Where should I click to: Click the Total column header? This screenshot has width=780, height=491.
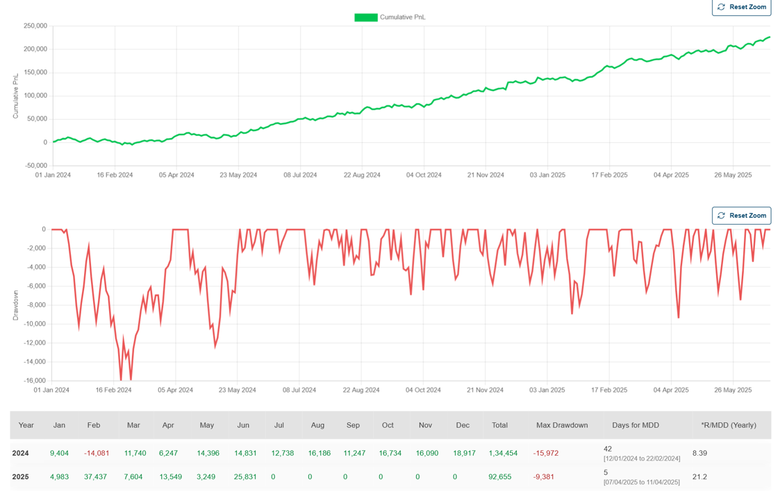click(499, 425)
